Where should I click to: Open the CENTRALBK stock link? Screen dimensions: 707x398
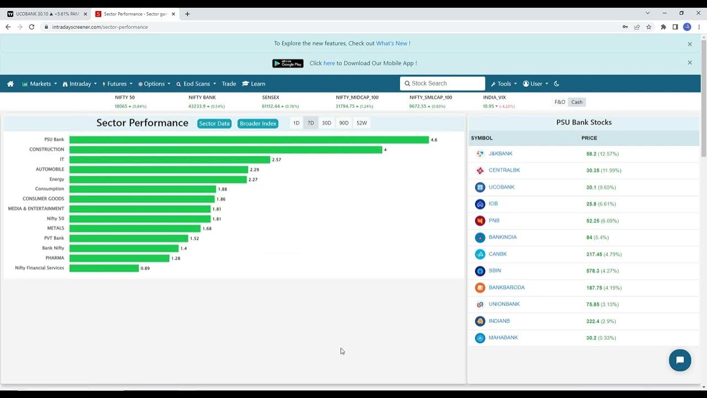click(x=504, y=170)
